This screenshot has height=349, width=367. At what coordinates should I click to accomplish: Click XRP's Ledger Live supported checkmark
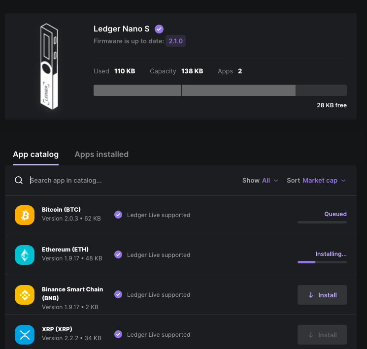click(x=118, y=334)
